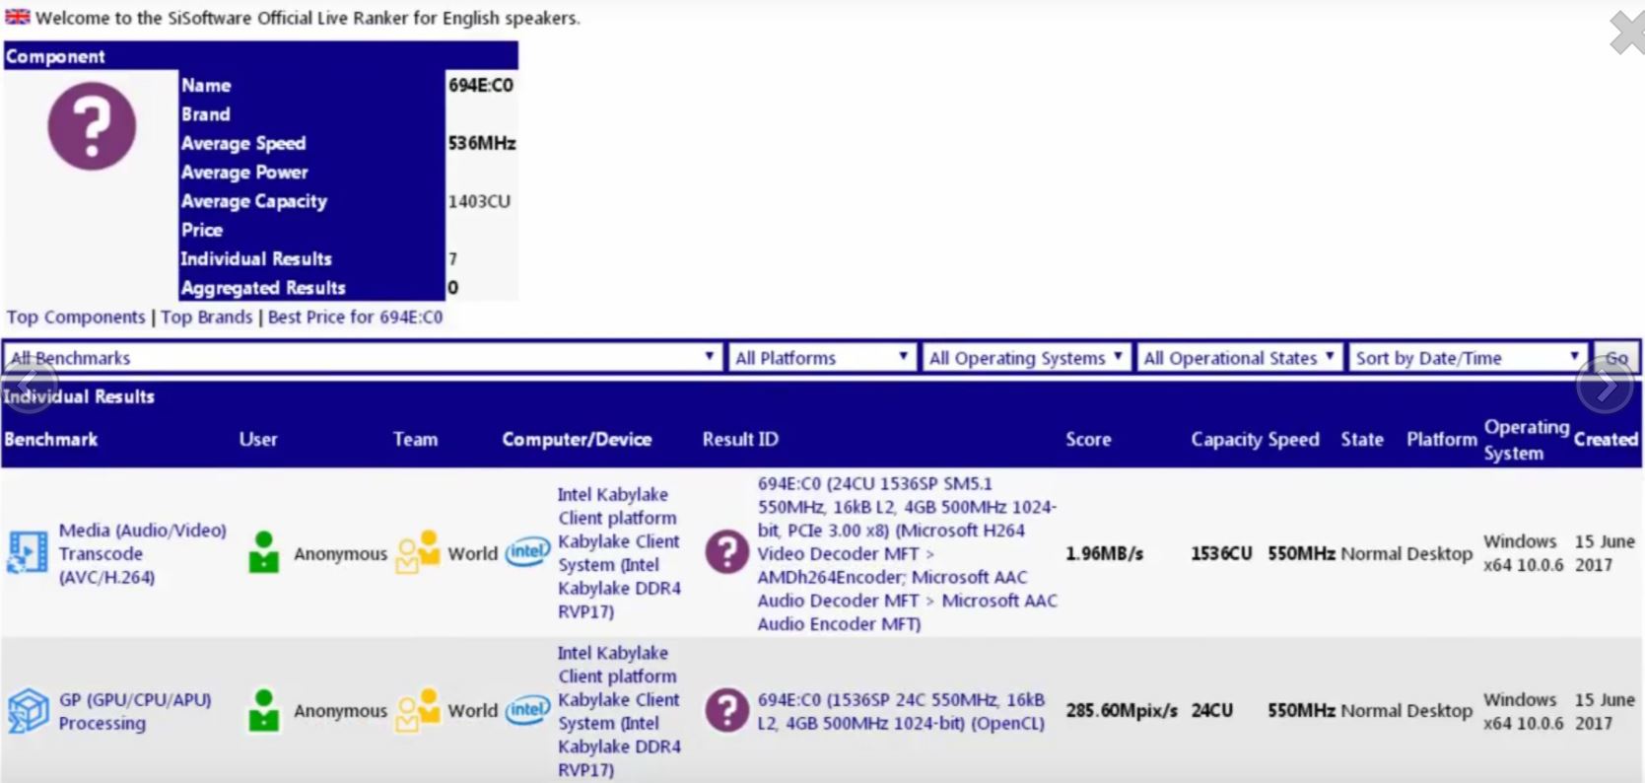Expand the All Operational States dropdown

[1240, 358]
